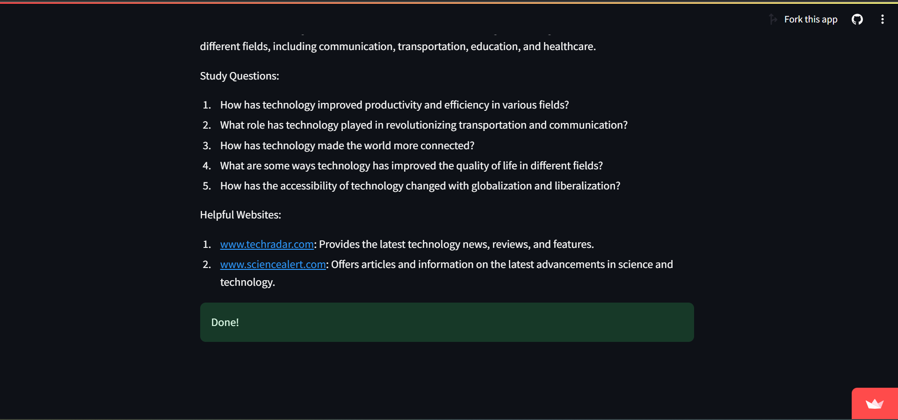
Task: Click the question on quality of life
Action: (411, 166)
